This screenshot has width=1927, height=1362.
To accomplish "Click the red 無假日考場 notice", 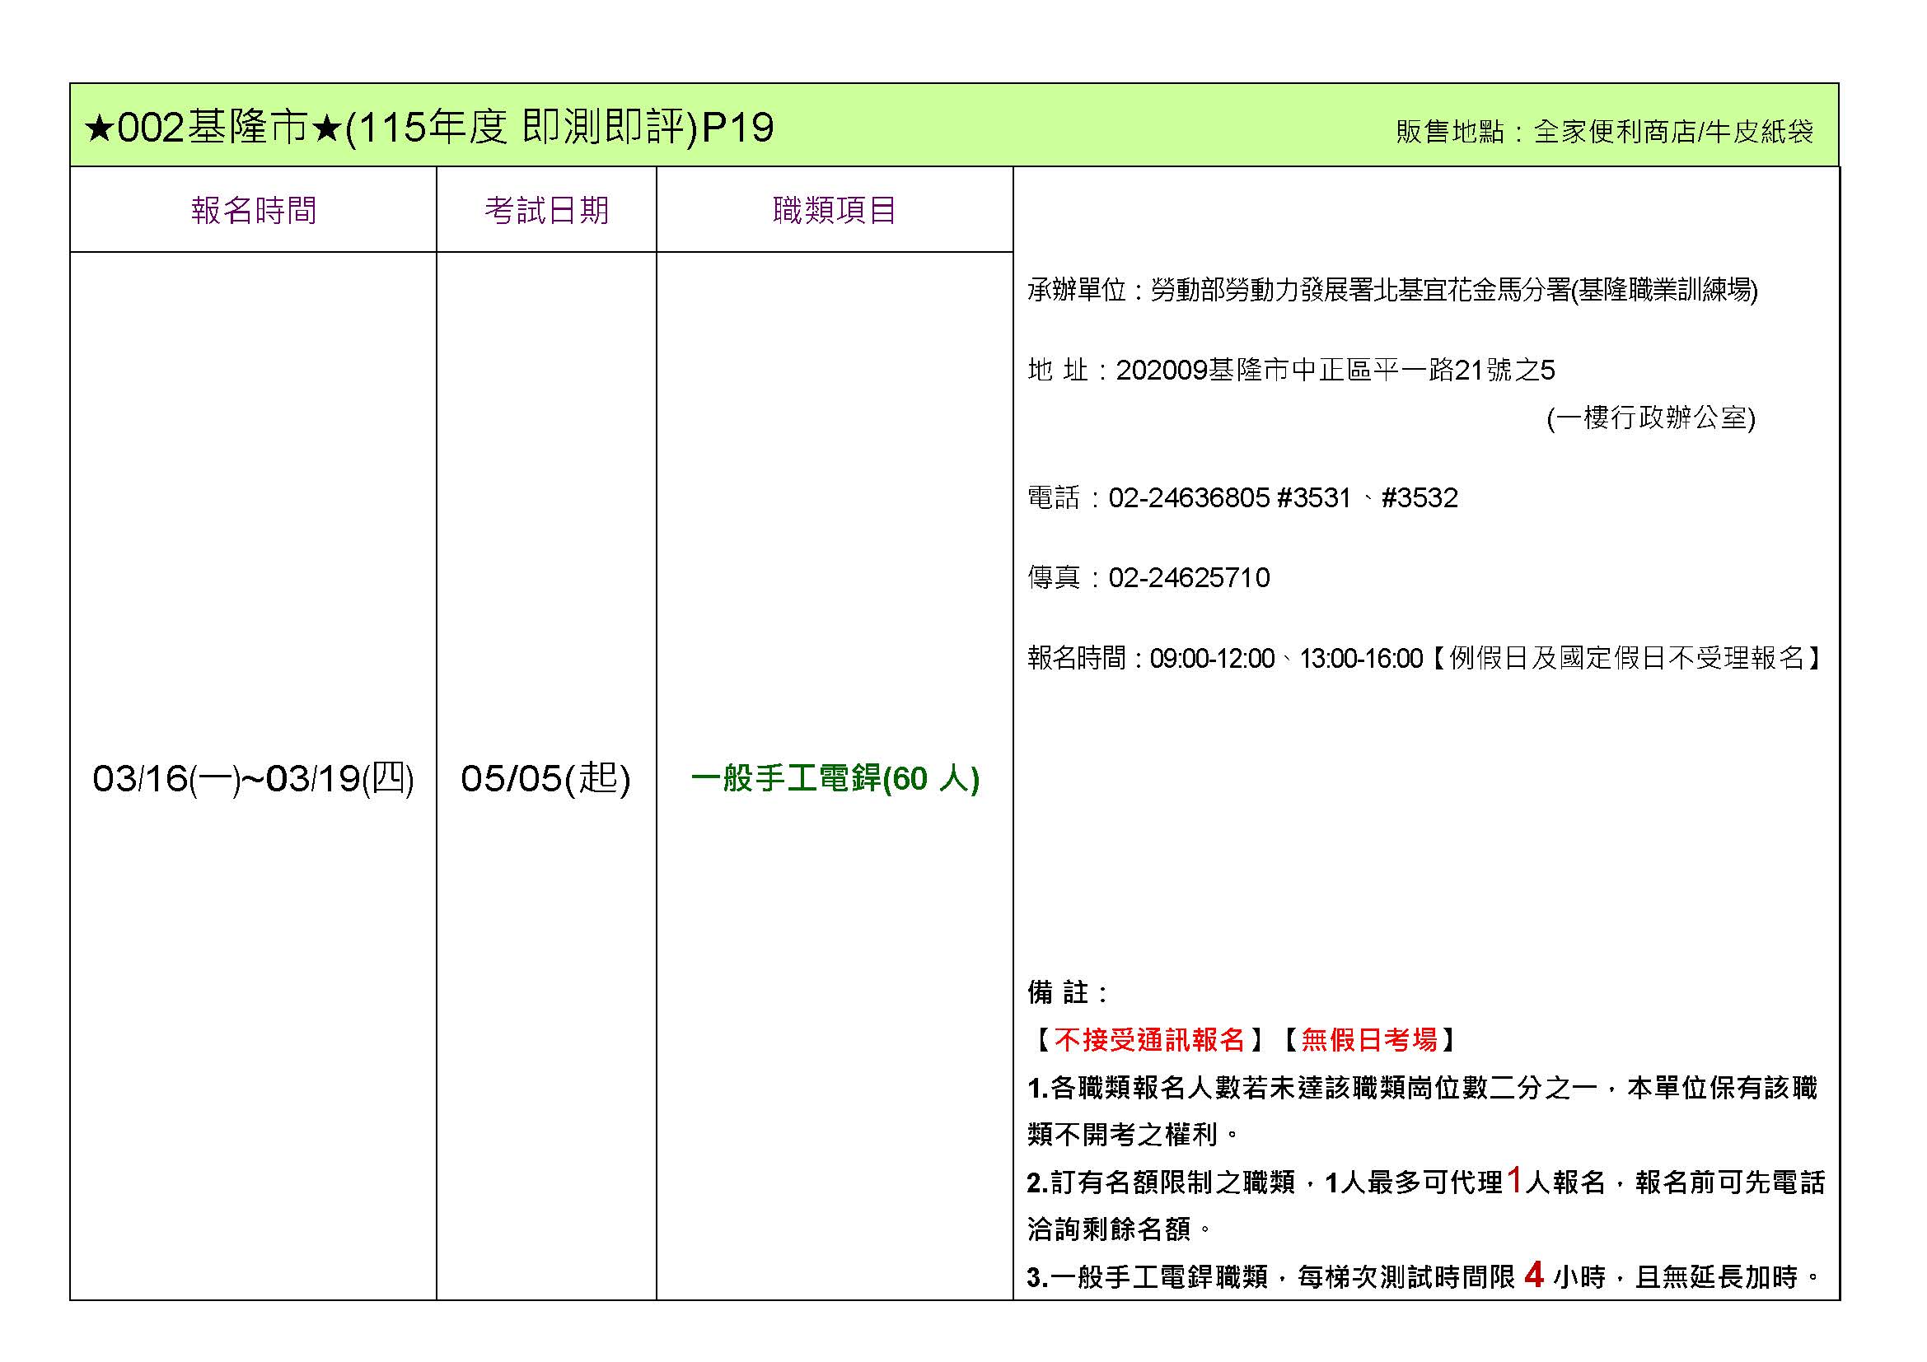I will click(1369, 1040).
